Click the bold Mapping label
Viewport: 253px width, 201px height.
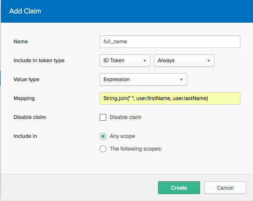pos(24,98)
